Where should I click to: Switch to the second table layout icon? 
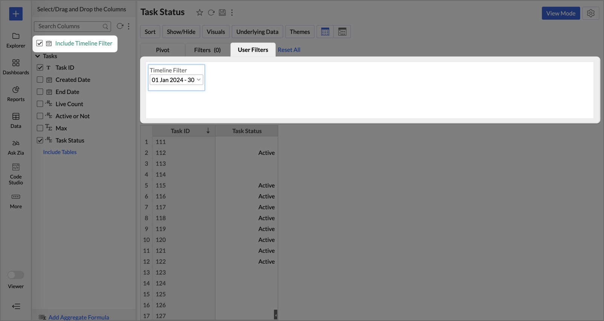(x=342, y=32)
